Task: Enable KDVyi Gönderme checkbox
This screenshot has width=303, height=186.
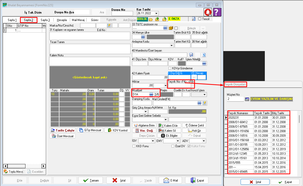Action: (x=170, y=68)
